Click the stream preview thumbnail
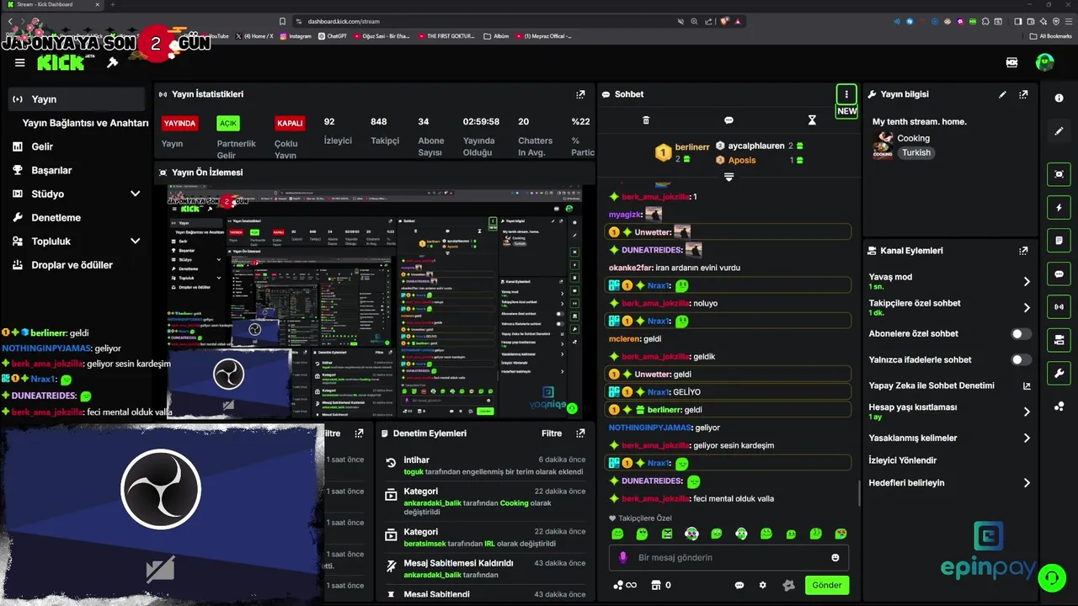The width and height of the screenshot is (1078, 606). pyautogui.click(x=375, y=302)
